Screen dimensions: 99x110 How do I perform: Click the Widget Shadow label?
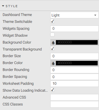click(x=15, y=35)
